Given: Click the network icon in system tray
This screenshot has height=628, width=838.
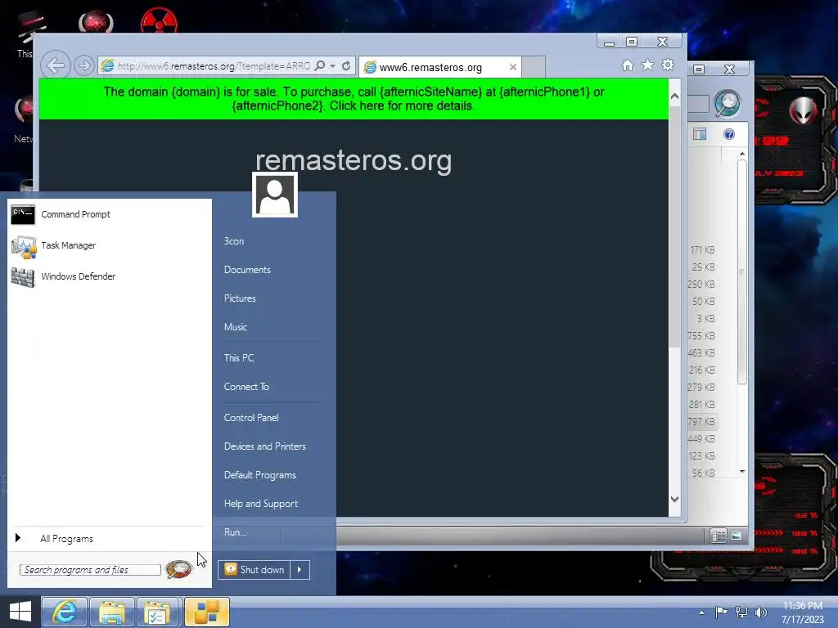Looking at the screenshot, I should pyautogui.click(x=741, y=612).
